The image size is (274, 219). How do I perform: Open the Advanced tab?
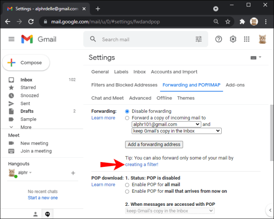(x=140, y=98)
